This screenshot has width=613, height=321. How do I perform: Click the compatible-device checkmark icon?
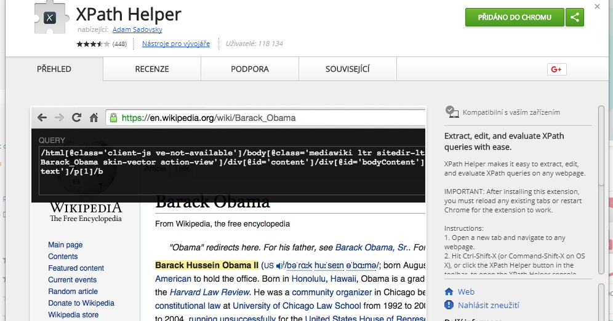coord(452,112)
